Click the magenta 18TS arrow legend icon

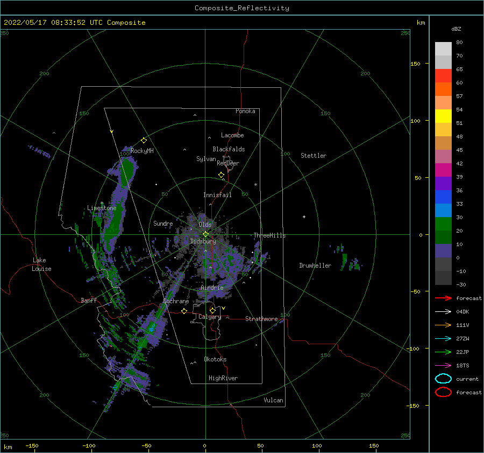443,366
